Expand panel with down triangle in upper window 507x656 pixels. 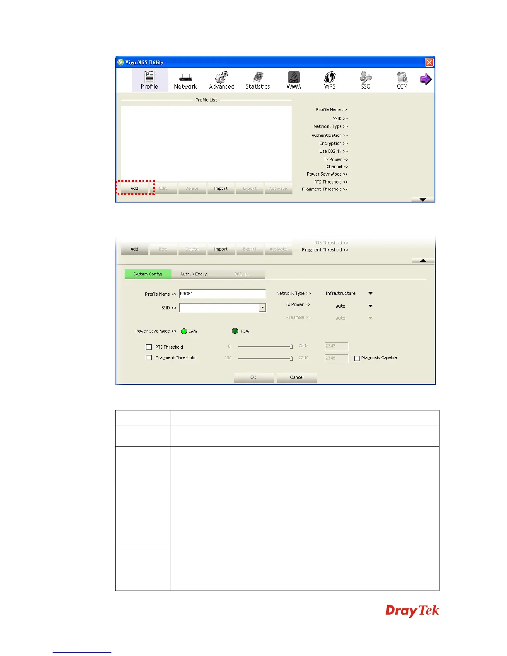422,200
